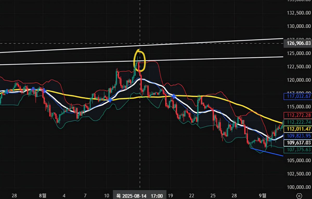Select the red price label 112,272.28
This screenshot has height=199, width=312.
point(298,115)
